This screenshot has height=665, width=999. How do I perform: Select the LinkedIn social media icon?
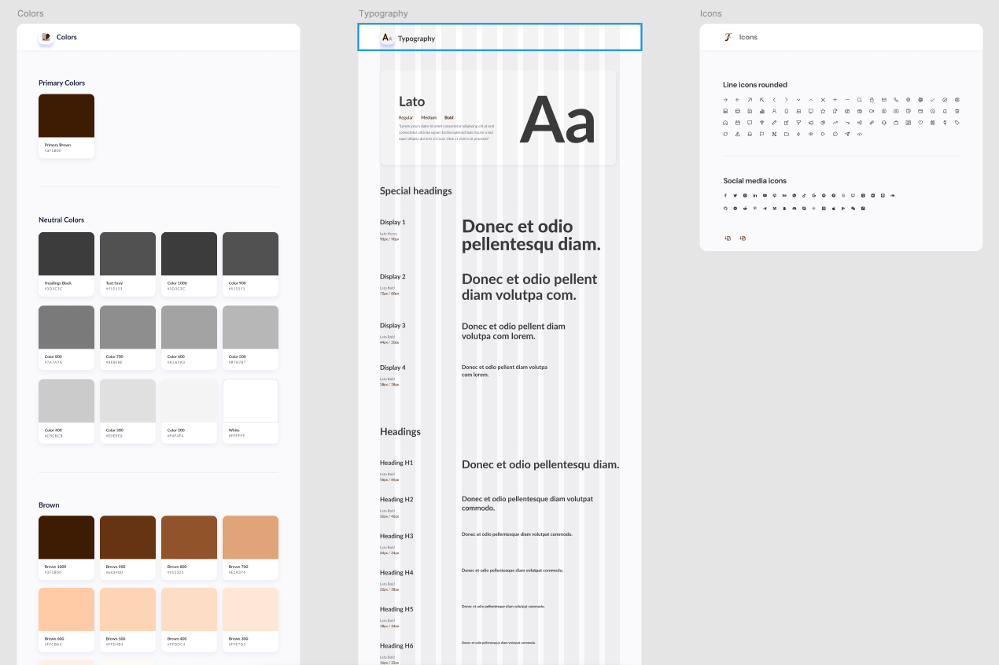coord(755,195)
